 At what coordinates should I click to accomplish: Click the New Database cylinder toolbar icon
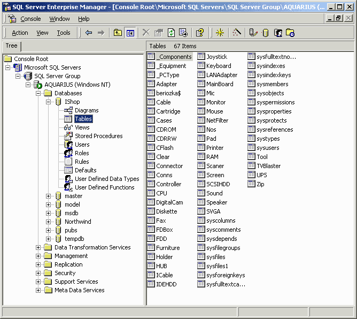(266, 33)
